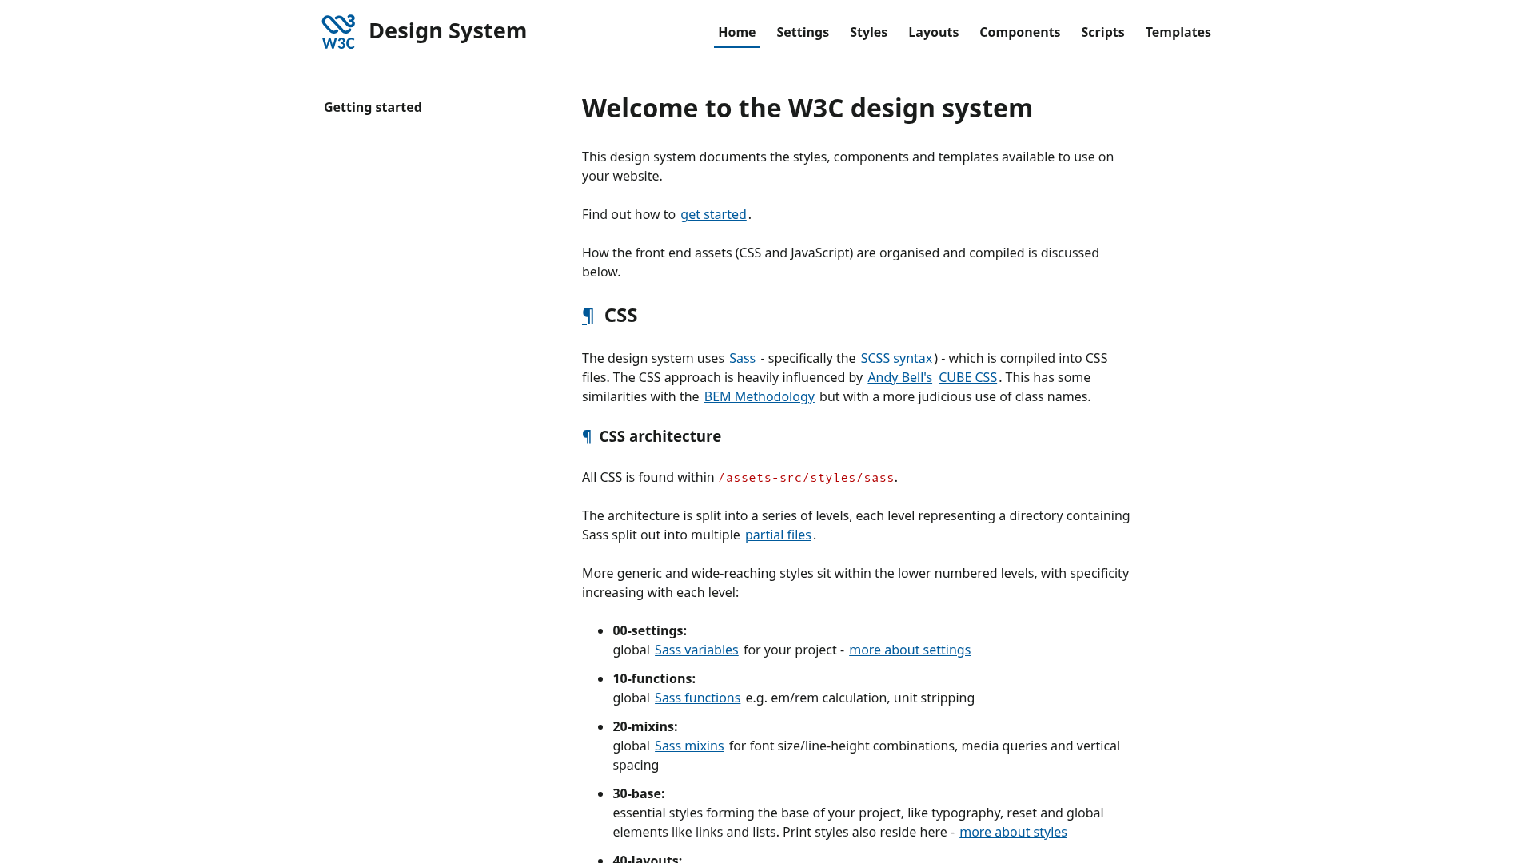Viewport: 1535px width, 863px height.
Task: Click the '10-functions:' list label
Action: (x=654, y=678)
